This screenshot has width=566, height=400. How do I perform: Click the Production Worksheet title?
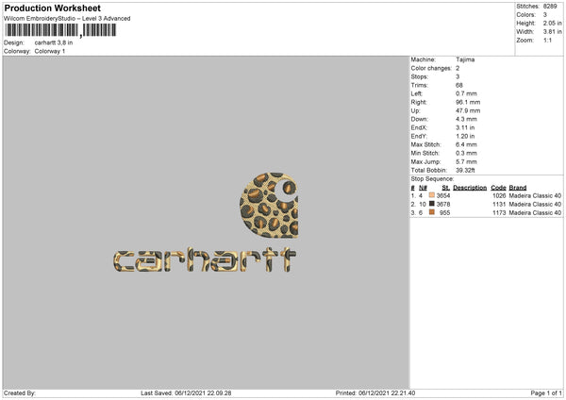pyautogui.click(x=52, y=8)
